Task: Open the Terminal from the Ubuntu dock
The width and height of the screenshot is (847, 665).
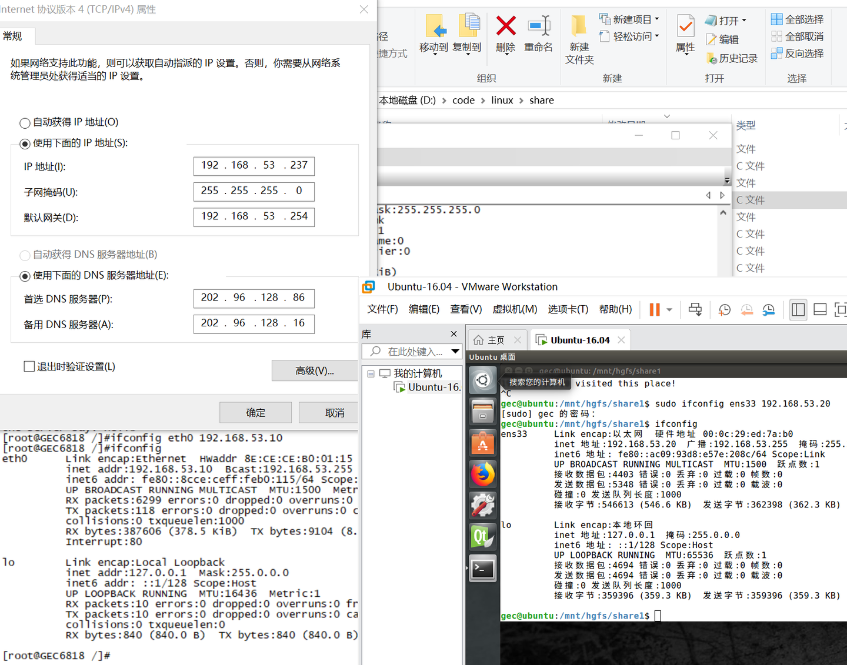Action: pyautogui.click(x=482, y=568)
